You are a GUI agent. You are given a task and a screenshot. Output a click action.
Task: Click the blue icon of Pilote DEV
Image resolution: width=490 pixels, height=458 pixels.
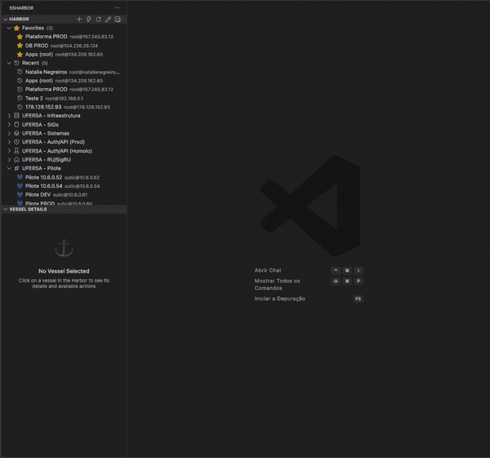pos(20,194)
